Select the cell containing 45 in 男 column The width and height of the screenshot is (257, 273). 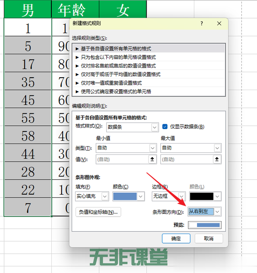coord(28,99)
